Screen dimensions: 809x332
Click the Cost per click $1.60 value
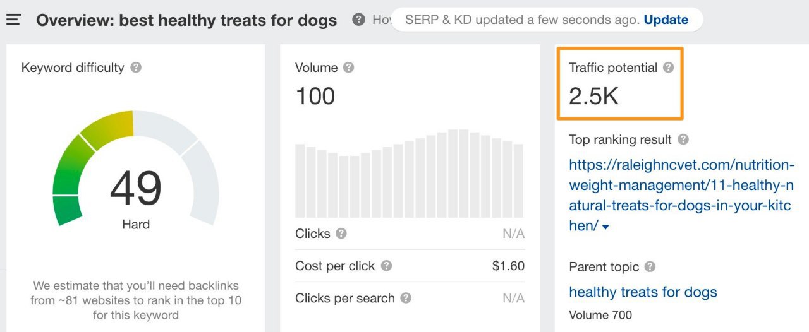click(x=508, y=266)
